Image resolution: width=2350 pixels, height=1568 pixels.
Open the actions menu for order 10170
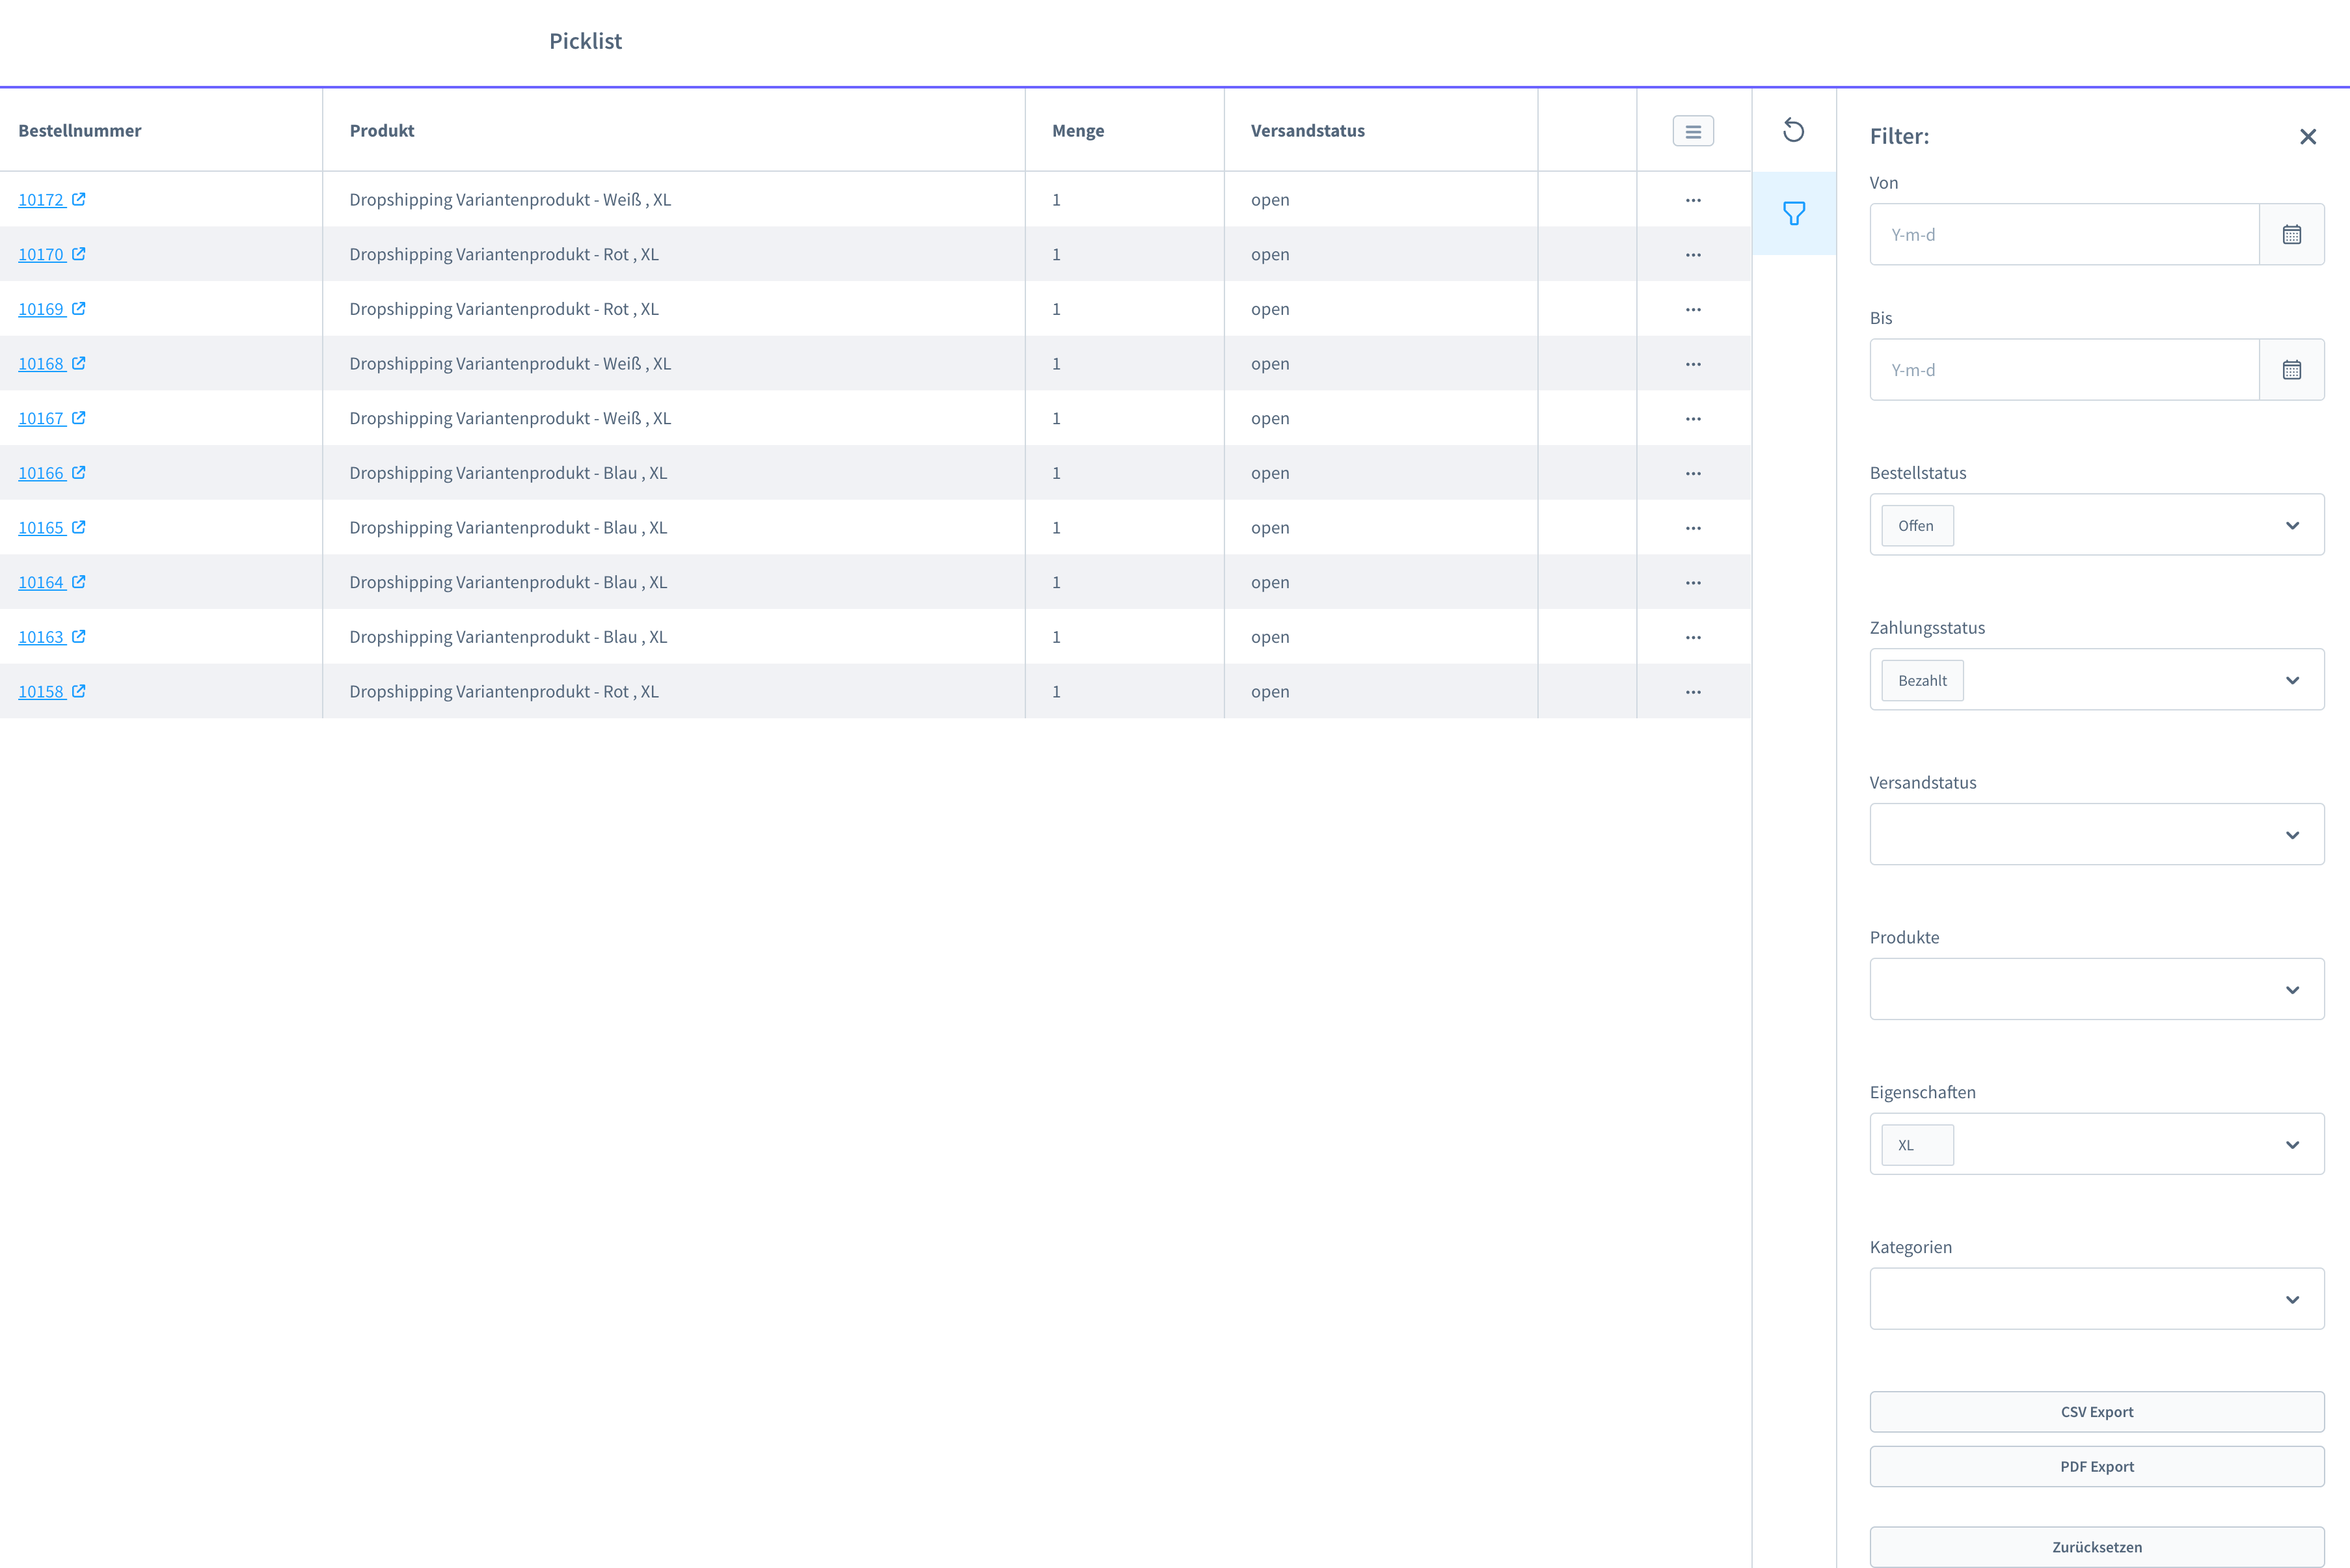pyautogui.click(x=1693, y=255)
